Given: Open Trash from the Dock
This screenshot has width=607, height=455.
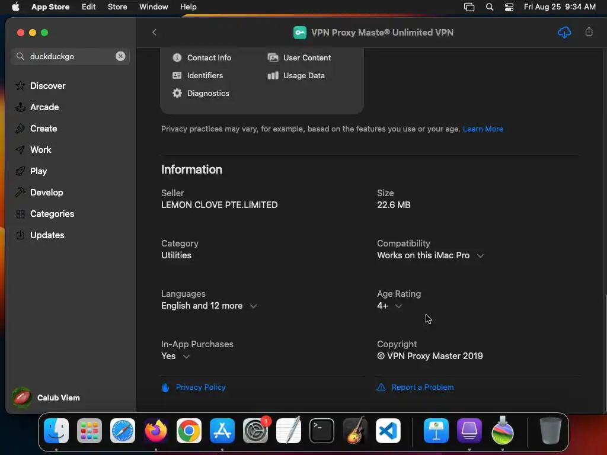Looking at the screenshot, I should (550, 431).
